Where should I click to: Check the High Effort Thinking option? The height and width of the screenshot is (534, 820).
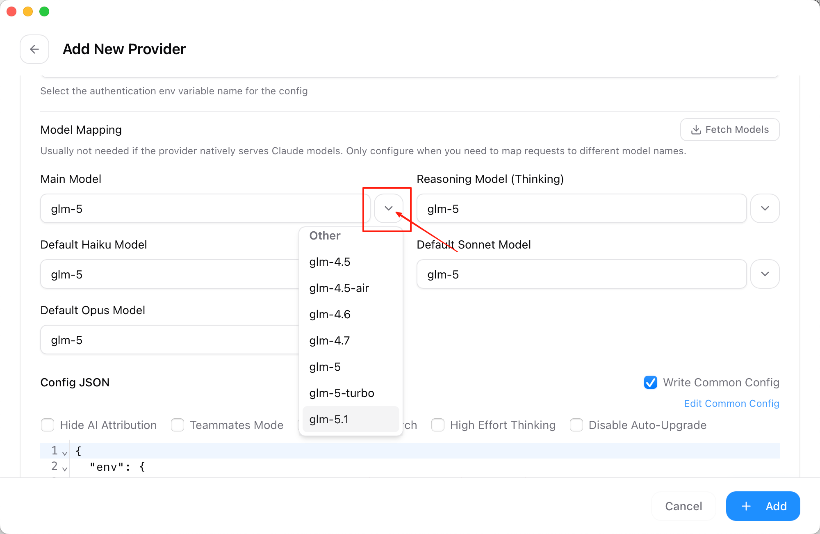pos(438,425)
